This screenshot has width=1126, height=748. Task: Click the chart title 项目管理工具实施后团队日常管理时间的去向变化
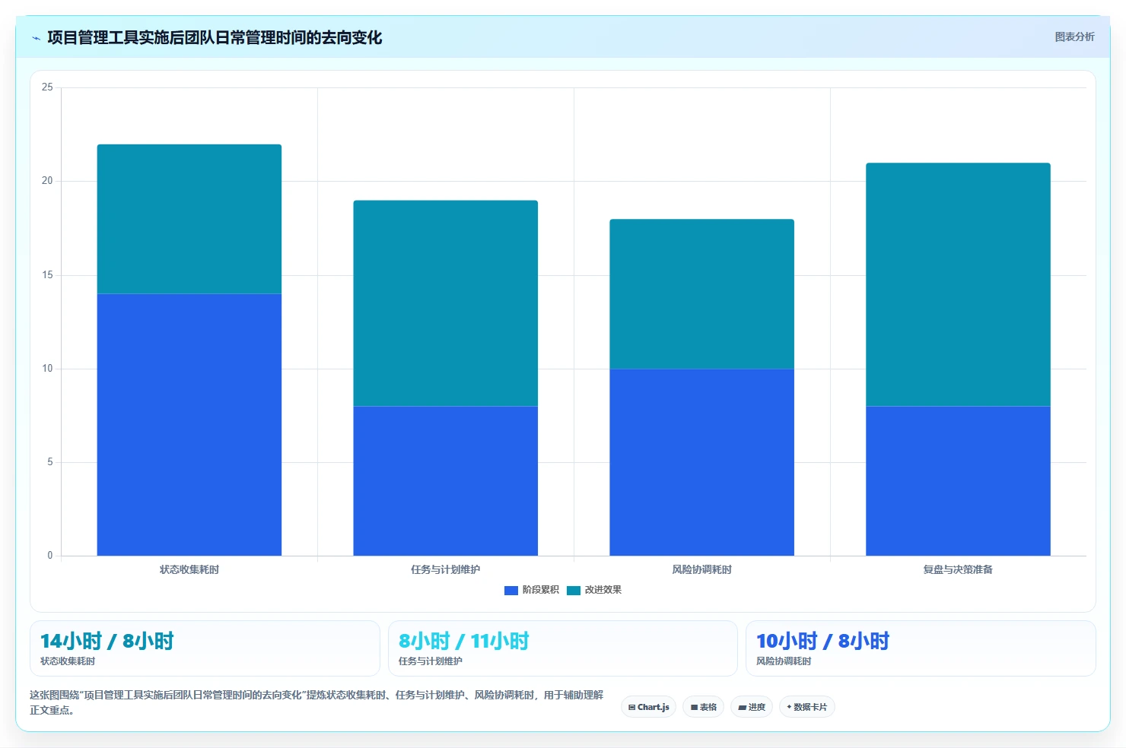pos(215,38)
